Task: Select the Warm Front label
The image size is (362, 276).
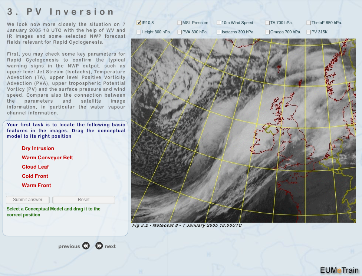Action: (x=36, y=186)
